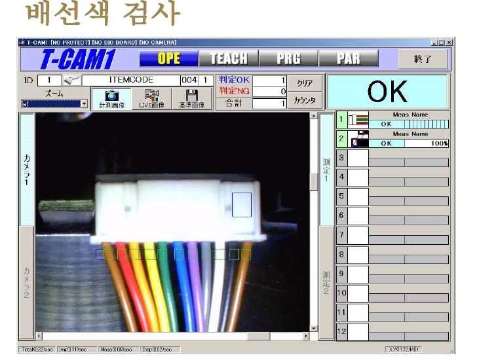Screen dimensions: 477x364
Task: Click measurement 2 100% progress bar
Action: 426,143
